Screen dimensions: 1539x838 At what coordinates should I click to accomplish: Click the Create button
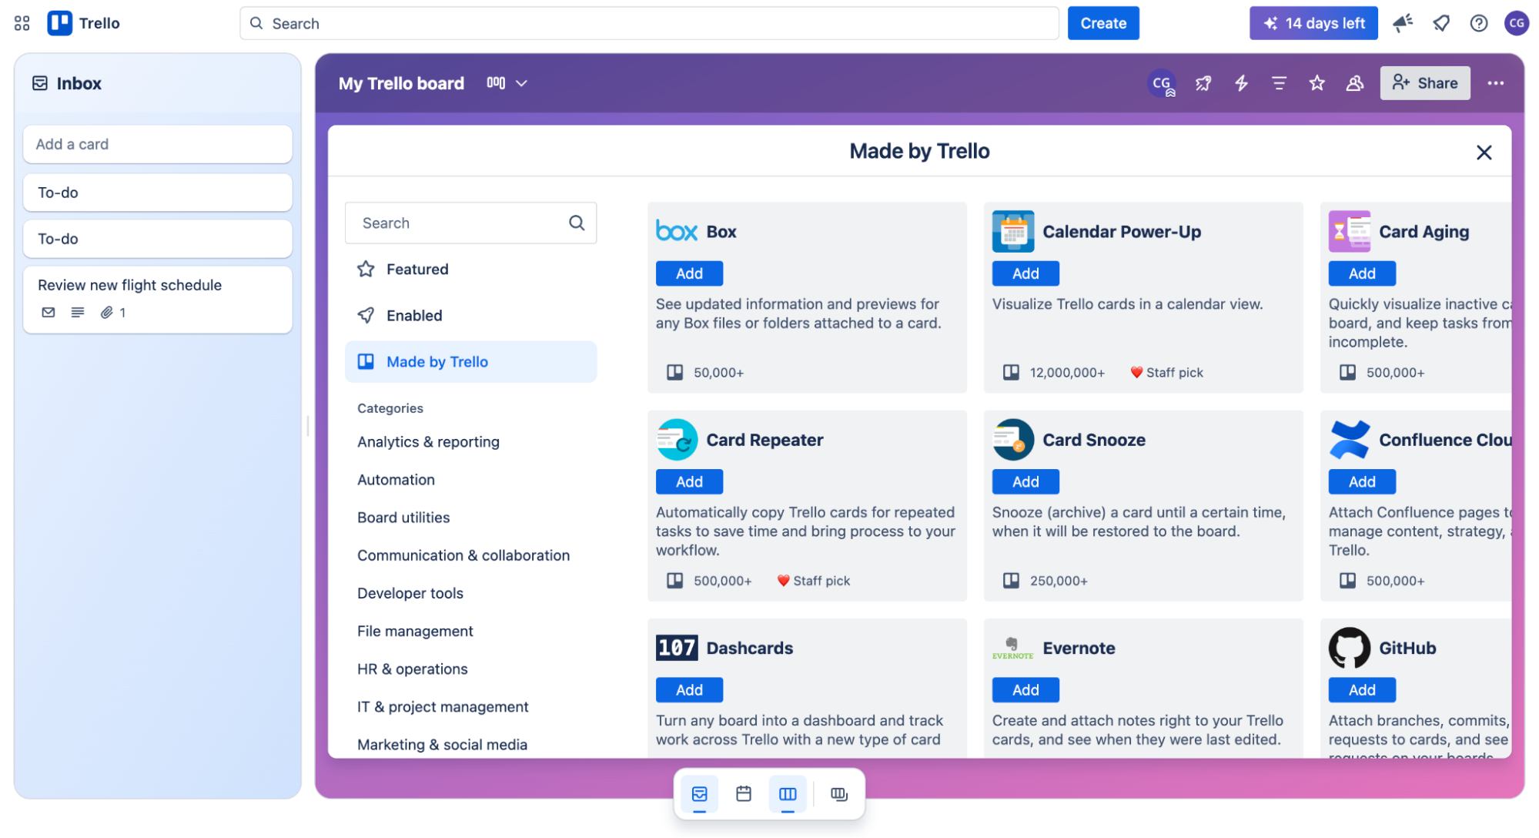[1102, 23]
